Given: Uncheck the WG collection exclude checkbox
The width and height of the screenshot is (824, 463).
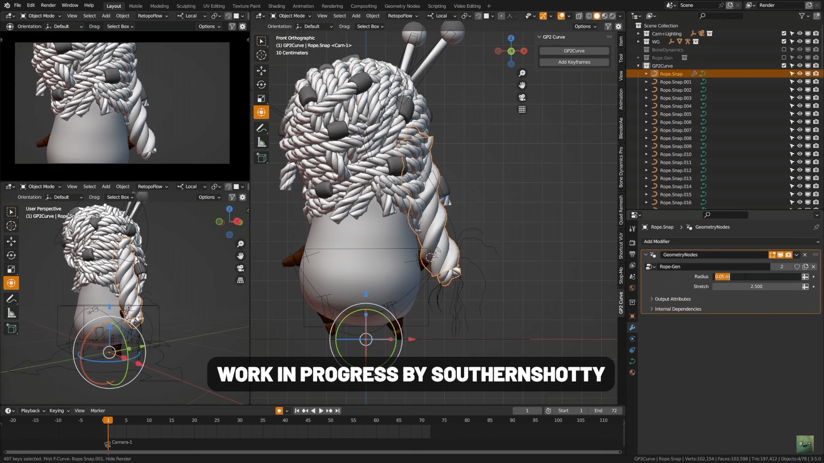Looking at the screenshot, I should coord(784,42).
